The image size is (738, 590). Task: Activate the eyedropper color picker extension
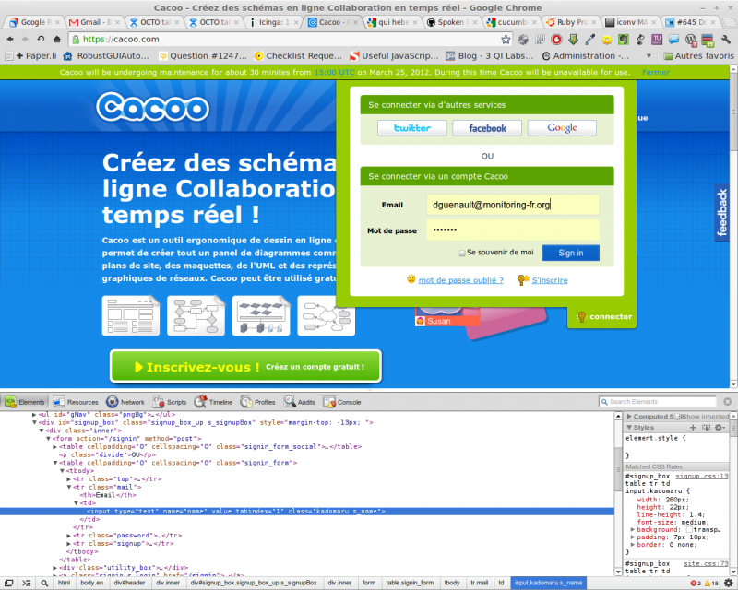tap(590, 40)
